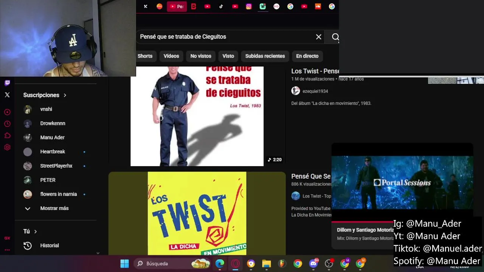Screen dimensions: 484x272
Task: Open Twitch in the Opera GX sidebar
Action: (x=7, y=83)
